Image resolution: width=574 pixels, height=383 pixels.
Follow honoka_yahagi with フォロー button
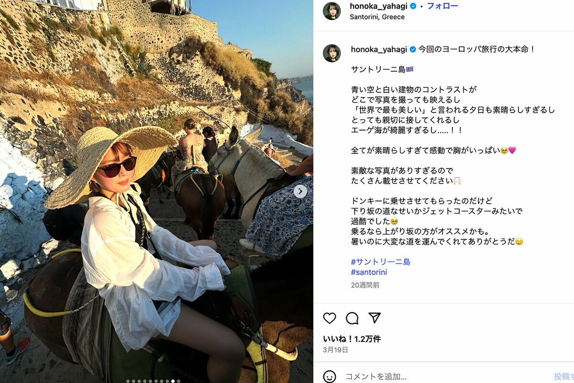point(442,6)
